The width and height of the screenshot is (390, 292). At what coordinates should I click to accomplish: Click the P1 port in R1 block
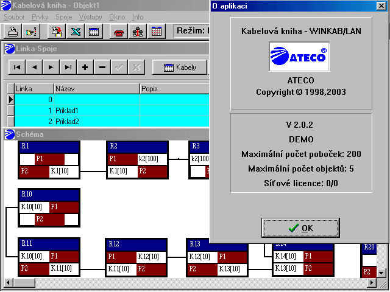coord(49,159)
